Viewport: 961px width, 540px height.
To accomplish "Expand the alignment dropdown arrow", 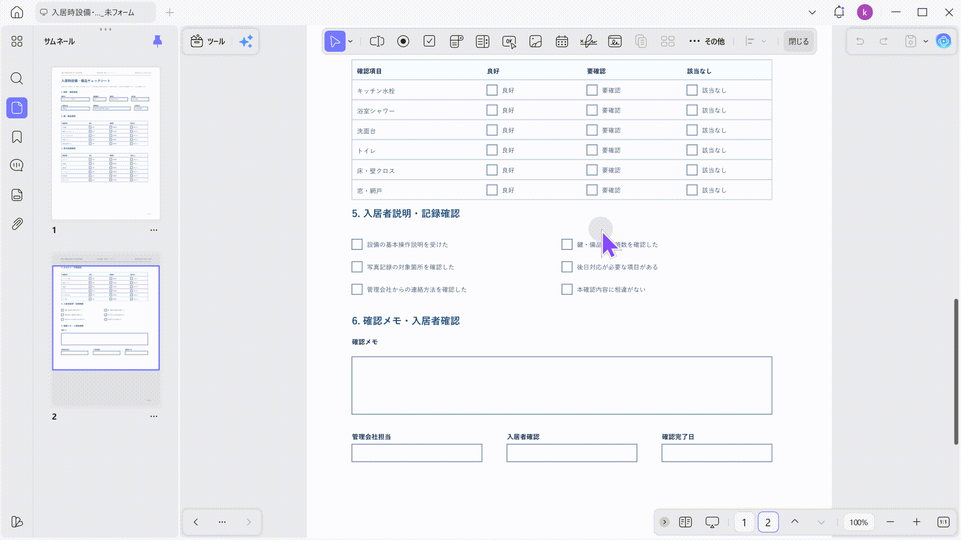I will pyautogui.click(x=764, y=41).
